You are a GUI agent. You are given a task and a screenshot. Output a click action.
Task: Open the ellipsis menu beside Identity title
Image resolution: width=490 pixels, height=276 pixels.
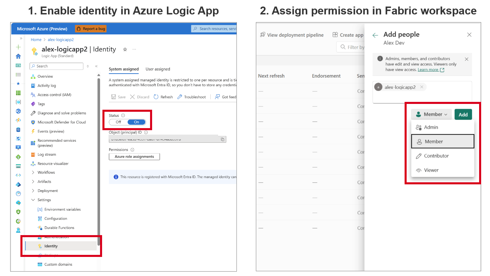pyautogui.click(x=134, y=49)
